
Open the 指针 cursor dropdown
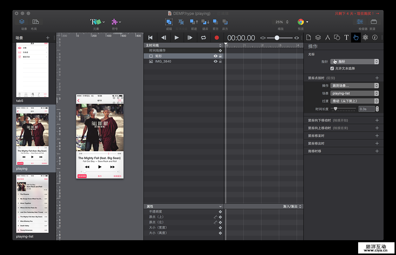point(354,62)
